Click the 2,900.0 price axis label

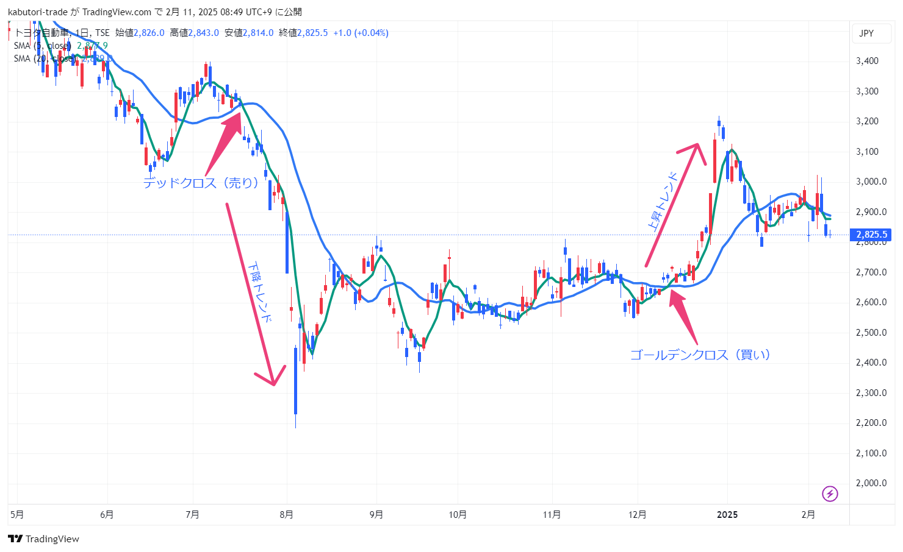(871, 212)
